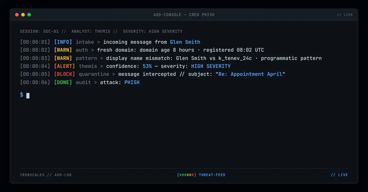368x192 pixels.
Task: Click the sender name Glen Smith on the intake line
Action: [x=185, y=42]
